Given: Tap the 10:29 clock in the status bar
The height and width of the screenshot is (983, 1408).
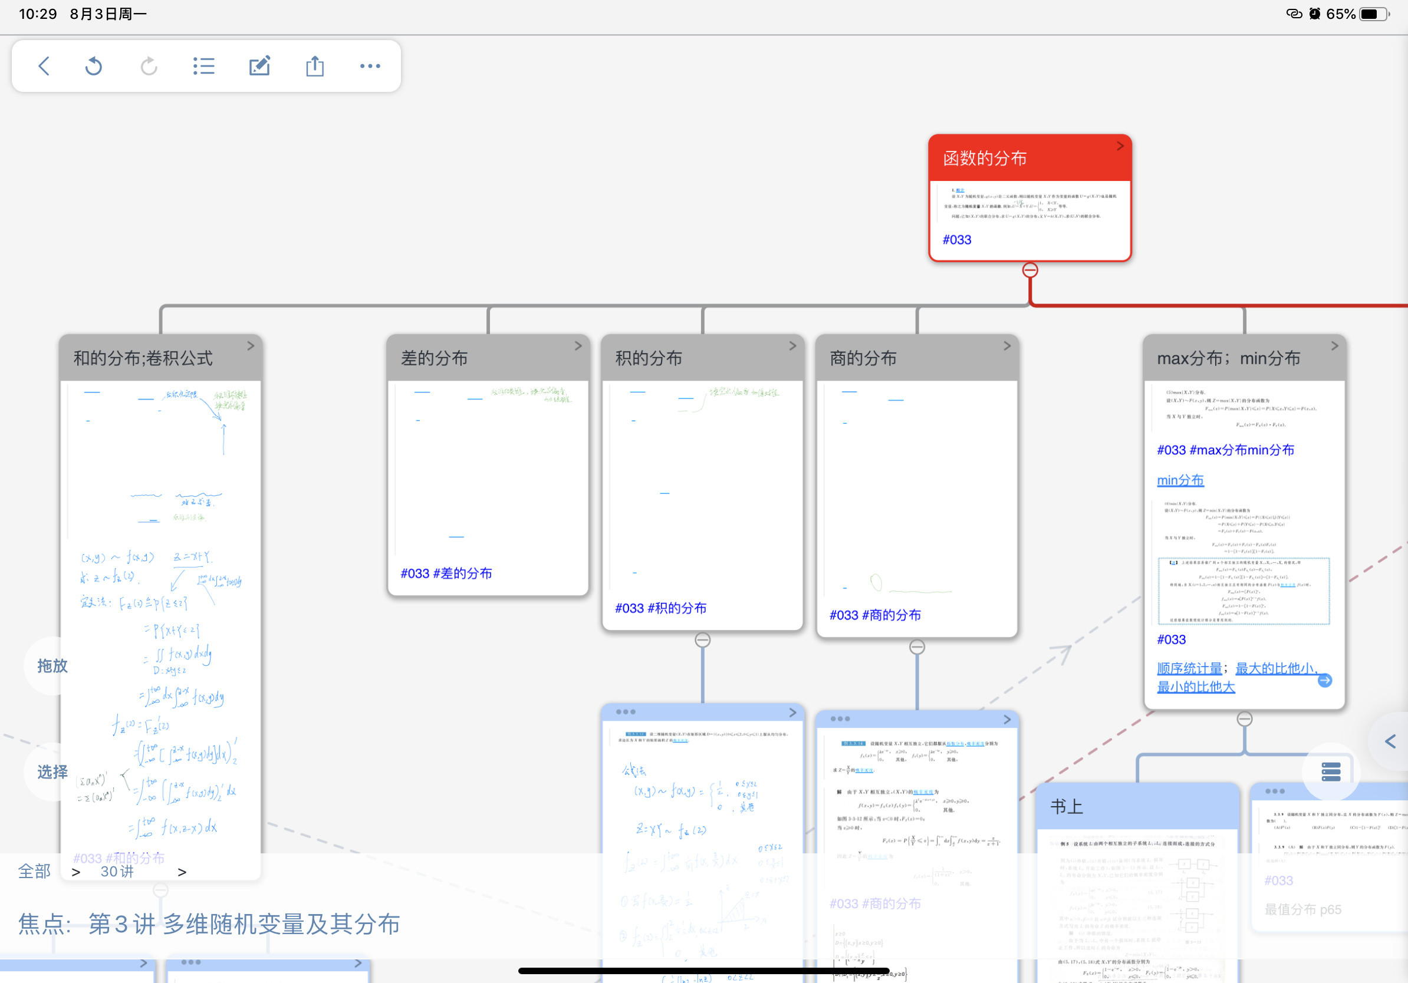Looking at the screenshot, I should (x=38, y=14).
